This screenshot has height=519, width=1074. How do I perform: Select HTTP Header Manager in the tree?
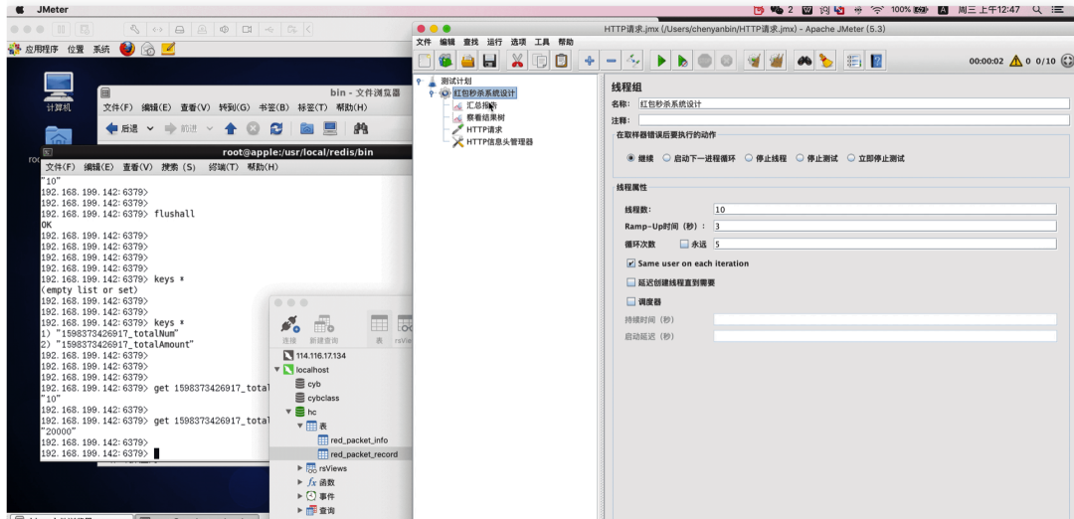coord(499,142)
